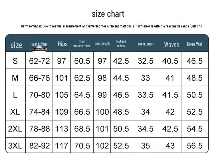
Task: Click thigh circumference value 68.5
Action: pos(82,129)
